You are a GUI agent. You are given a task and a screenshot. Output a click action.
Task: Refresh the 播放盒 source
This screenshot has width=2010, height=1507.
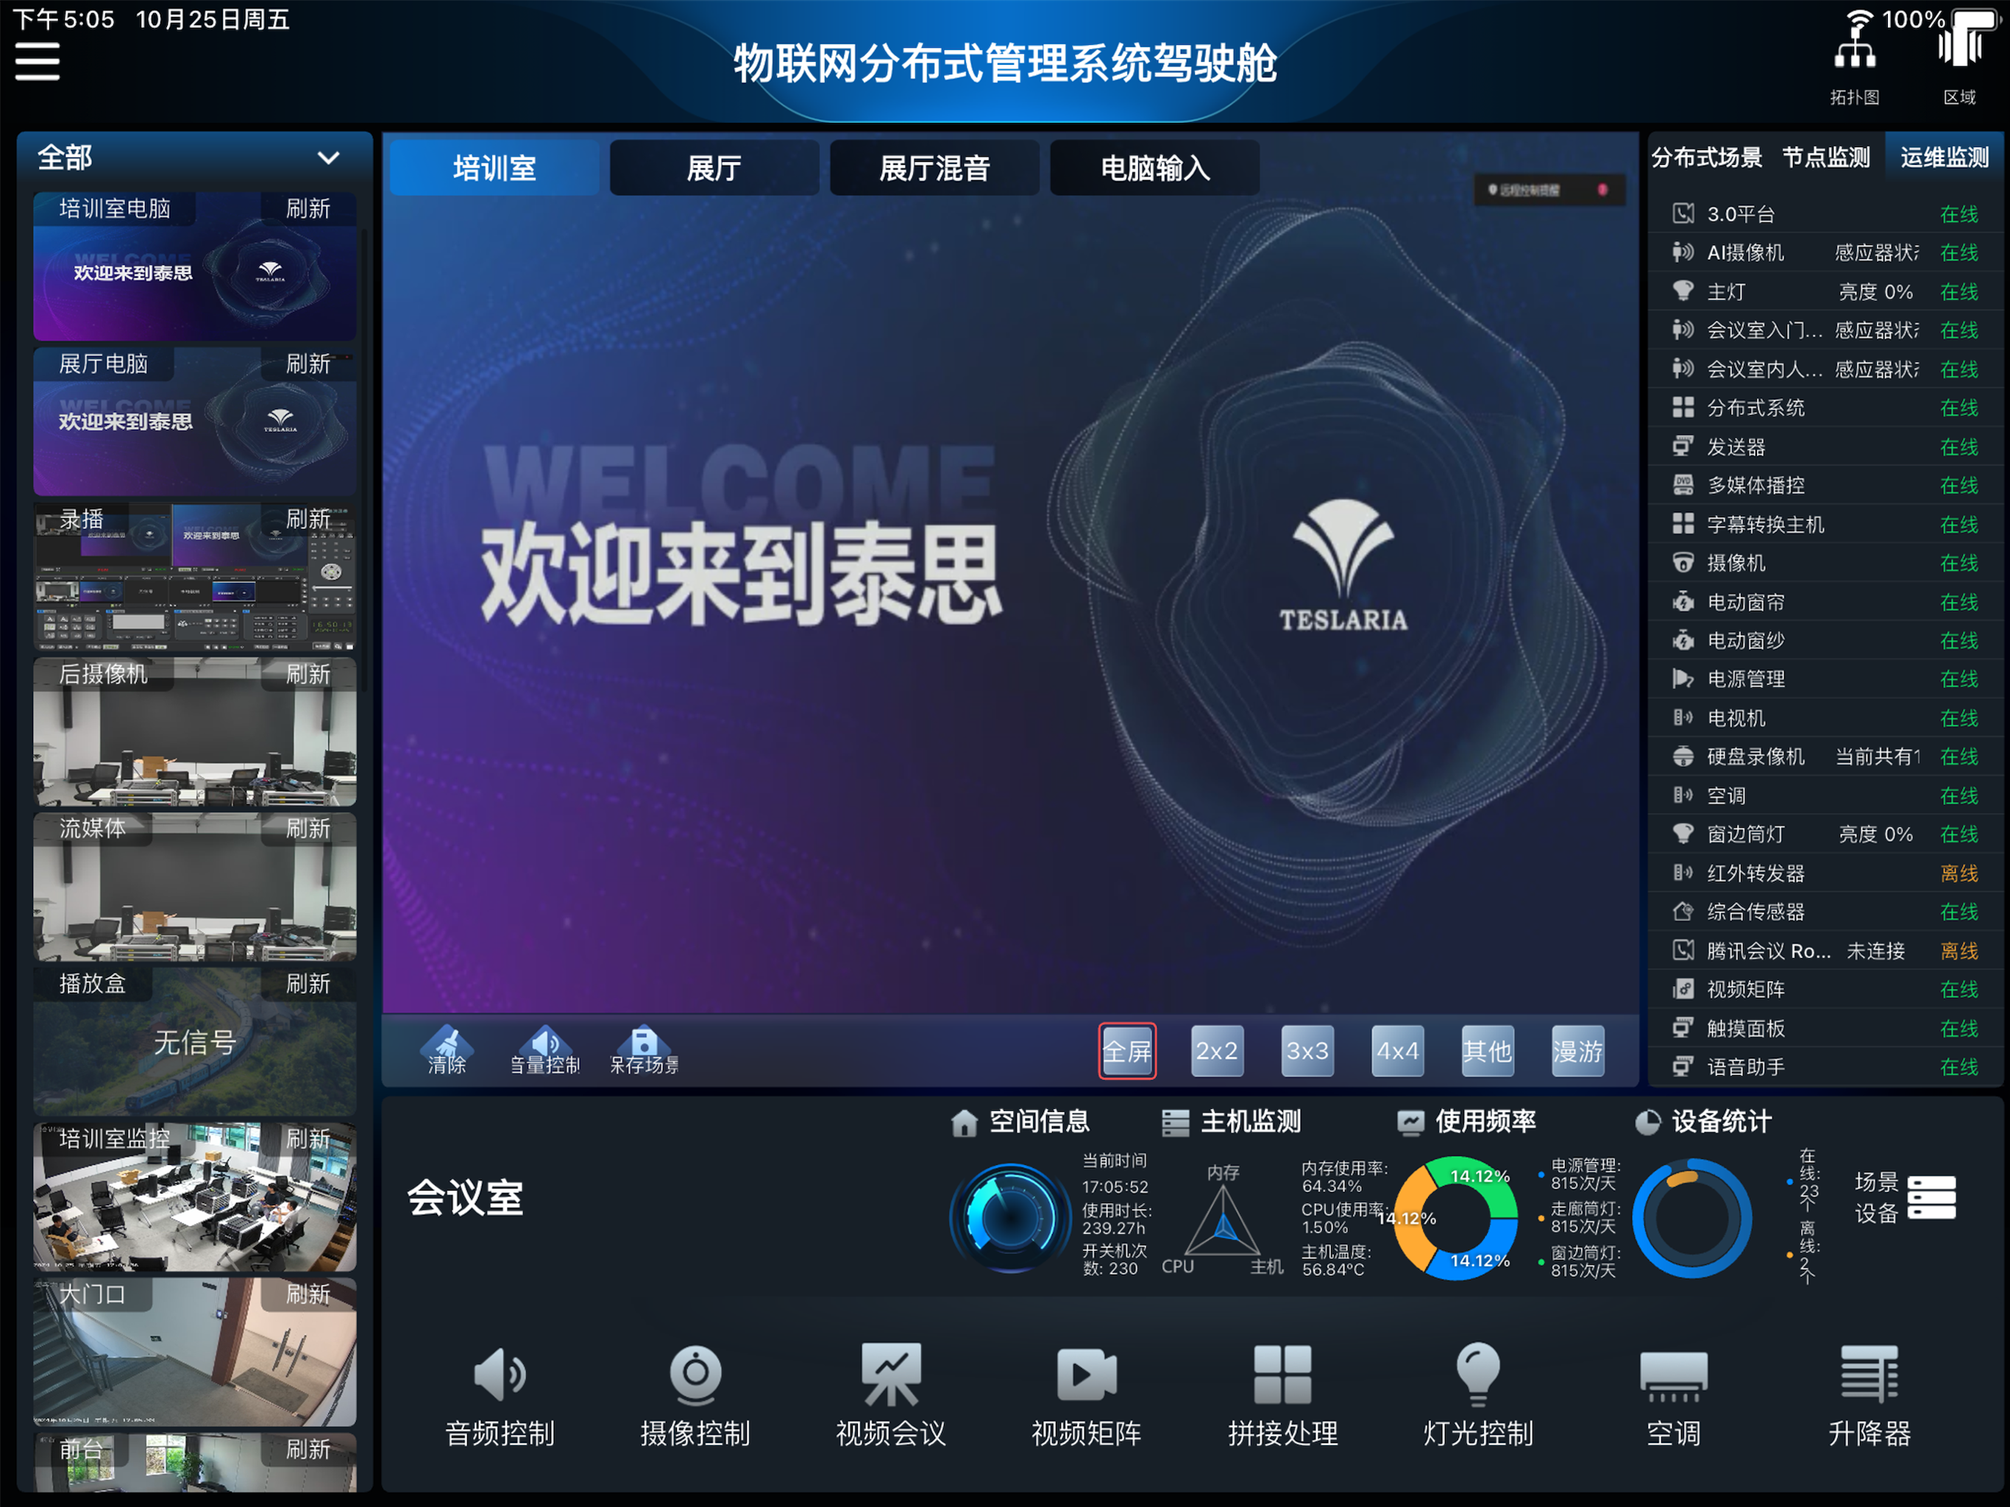coord(308,984)
